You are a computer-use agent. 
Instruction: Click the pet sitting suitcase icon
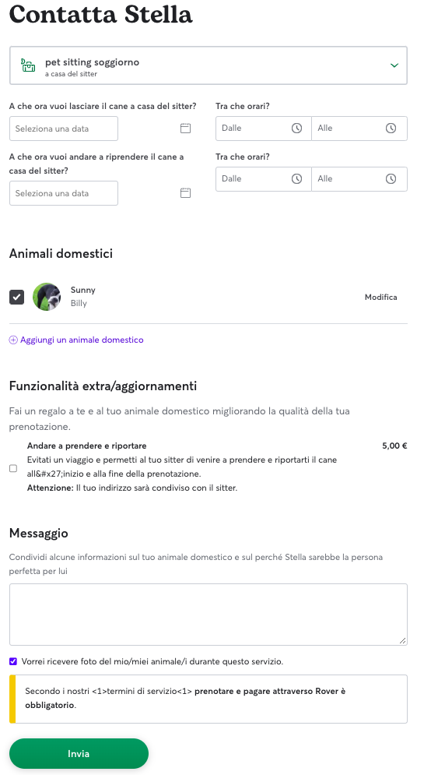pyautogui.click(x=28, y=65)
